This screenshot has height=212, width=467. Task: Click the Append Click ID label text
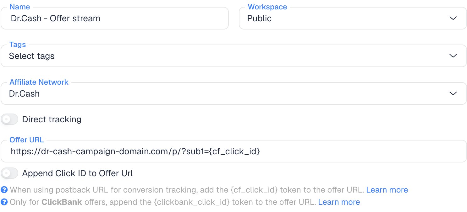tap(78, 173)
